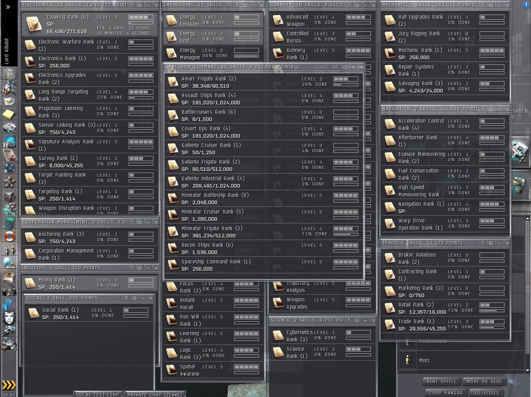Click Minmatar Frigate level progress bar
The width and height of the screenshot is (531, 397).
[x=346, y=229]
